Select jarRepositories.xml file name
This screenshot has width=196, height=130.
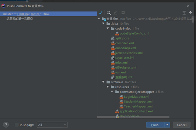click(129, 53)
